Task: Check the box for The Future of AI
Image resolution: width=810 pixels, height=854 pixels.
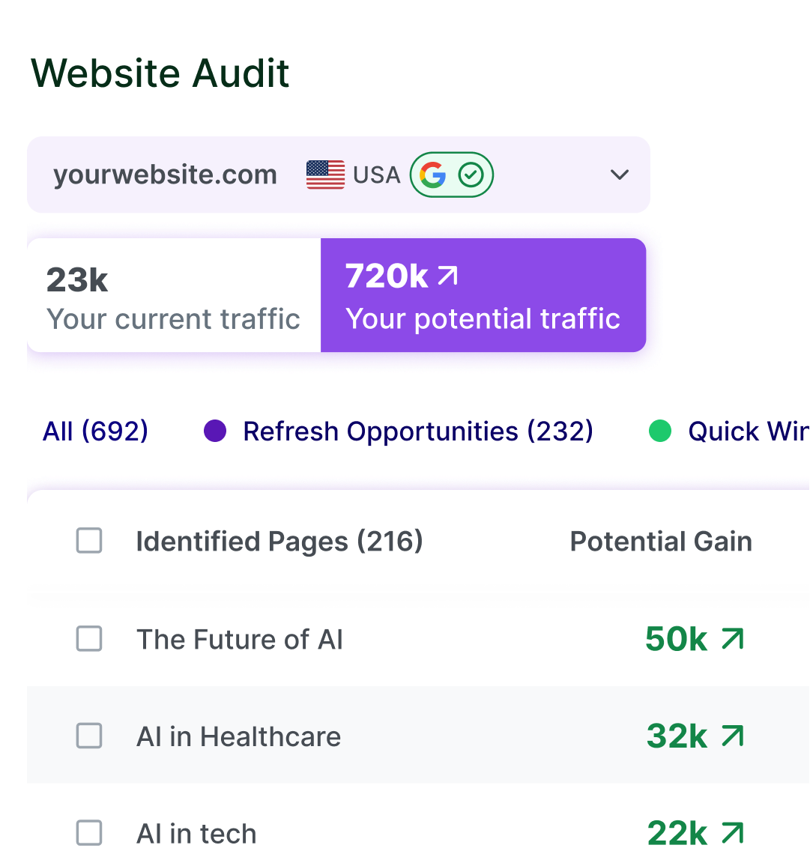Action: point(89,639)
